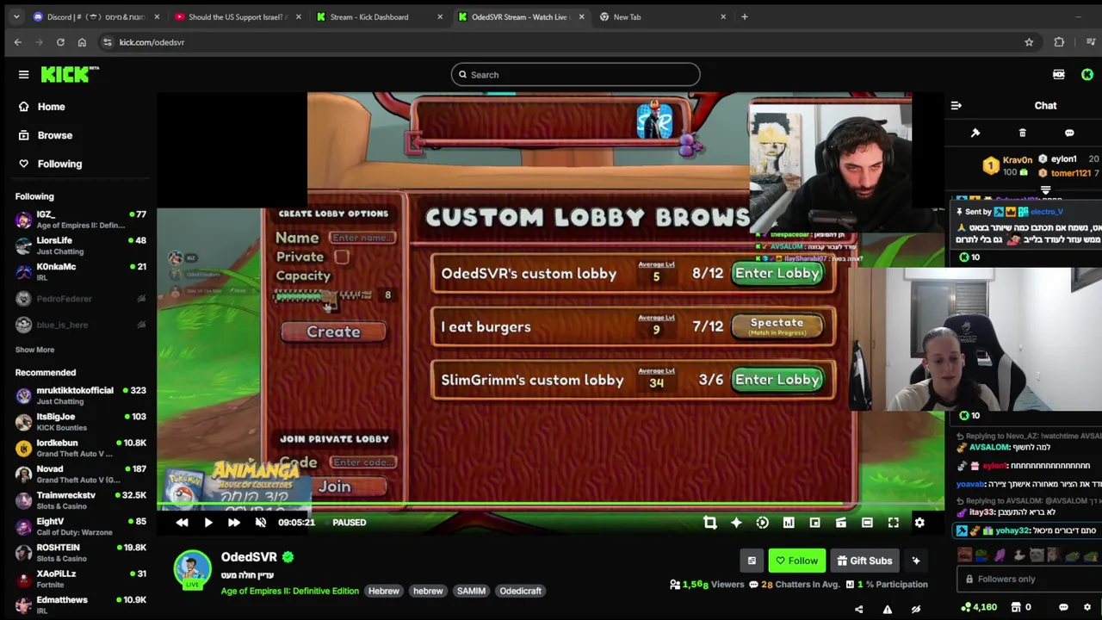This screenshot has width=1102, height=620.
Task: Toggle picture-in-picture mini player
Action: coord(814,523)
